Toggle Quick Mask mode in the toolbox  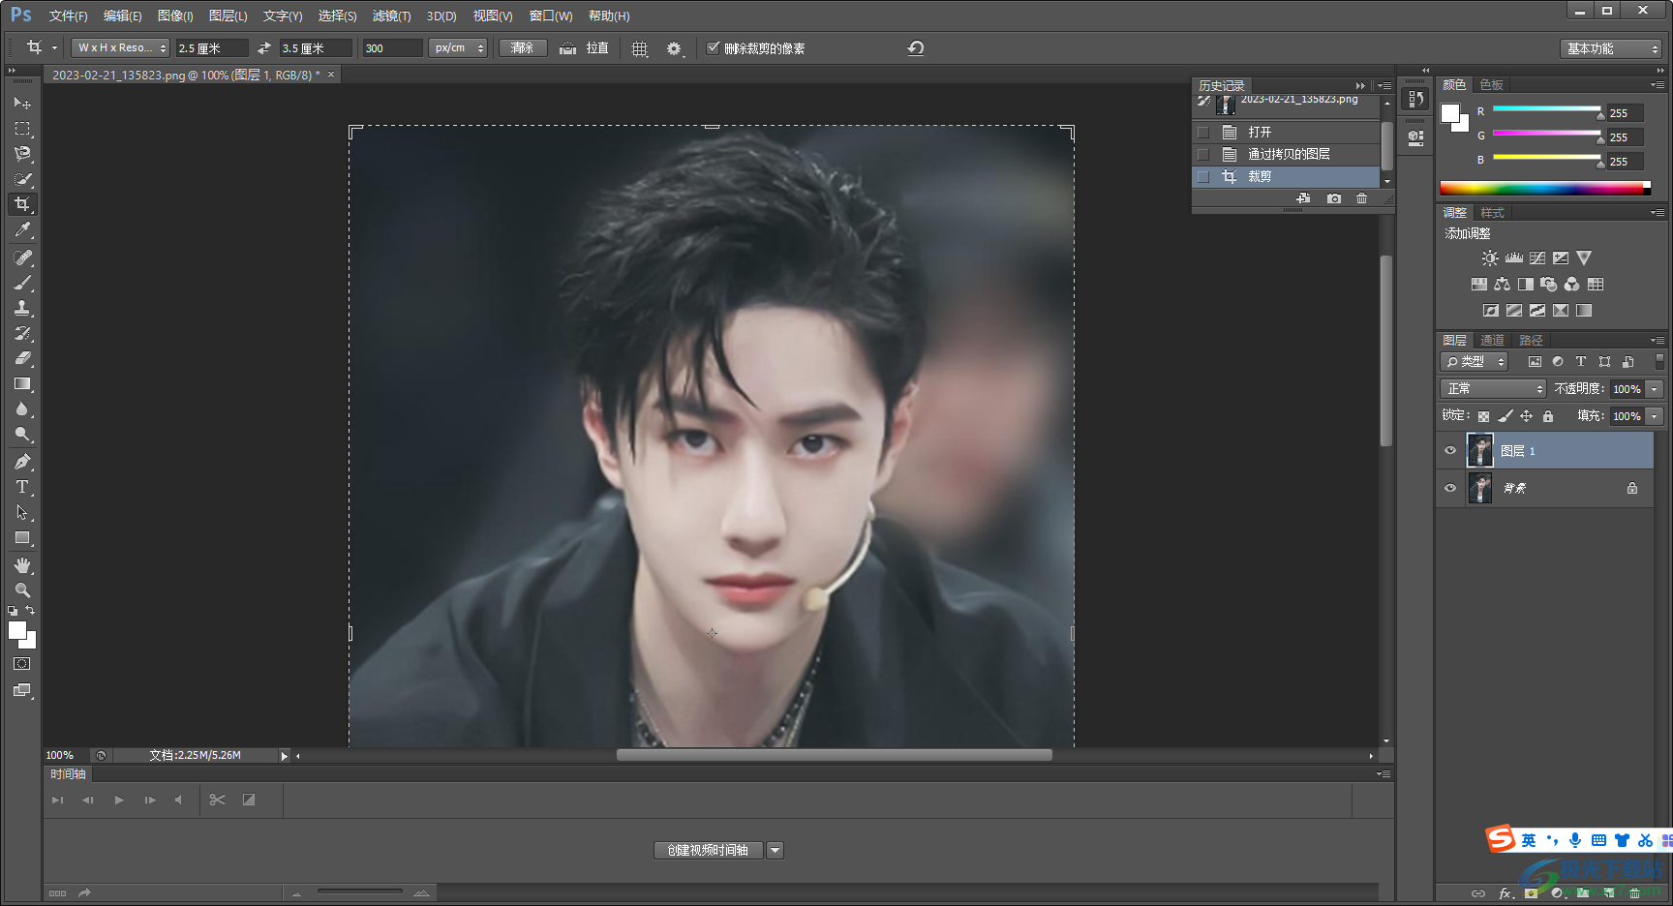22,664
